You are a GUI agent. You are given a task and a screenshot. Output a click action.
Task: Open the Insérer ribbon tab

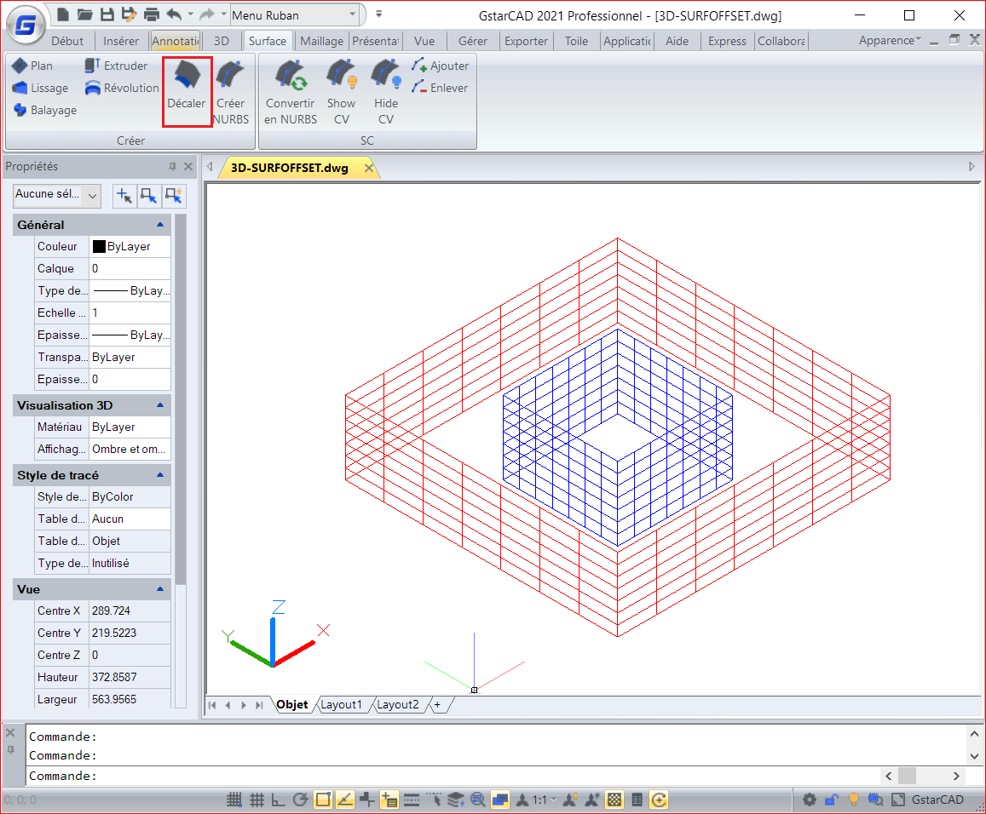point(121,41)
